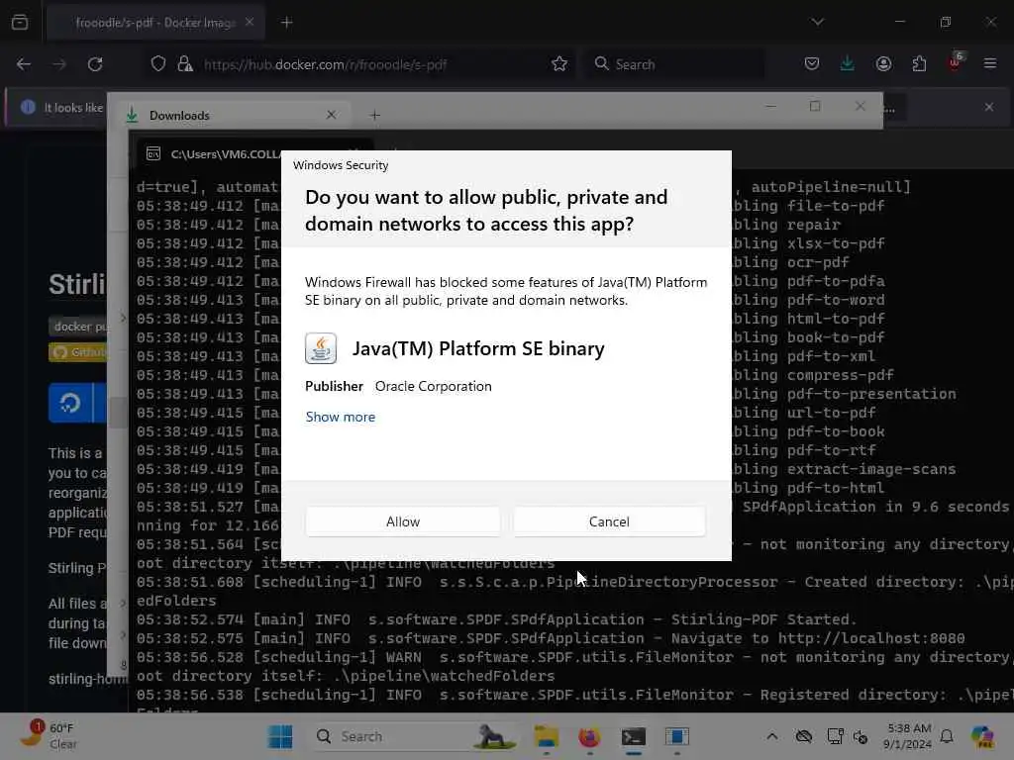1014x760 pixels.
Task: Dismiss the notification bar close icon
Action: (x=989, y=107)
